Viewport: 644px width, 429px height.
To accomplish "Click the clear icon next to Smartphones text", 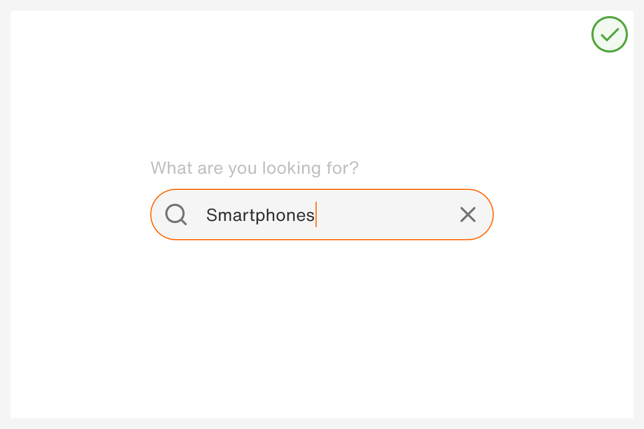I will coord(467,214).
